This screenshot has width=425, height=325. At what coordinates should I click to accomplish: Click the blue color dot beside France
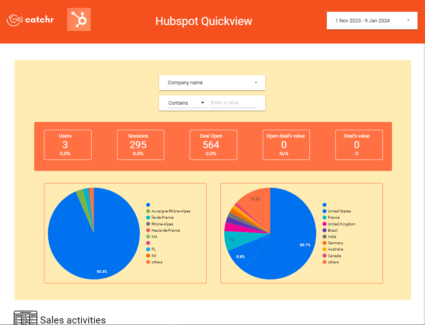[324, 217]
